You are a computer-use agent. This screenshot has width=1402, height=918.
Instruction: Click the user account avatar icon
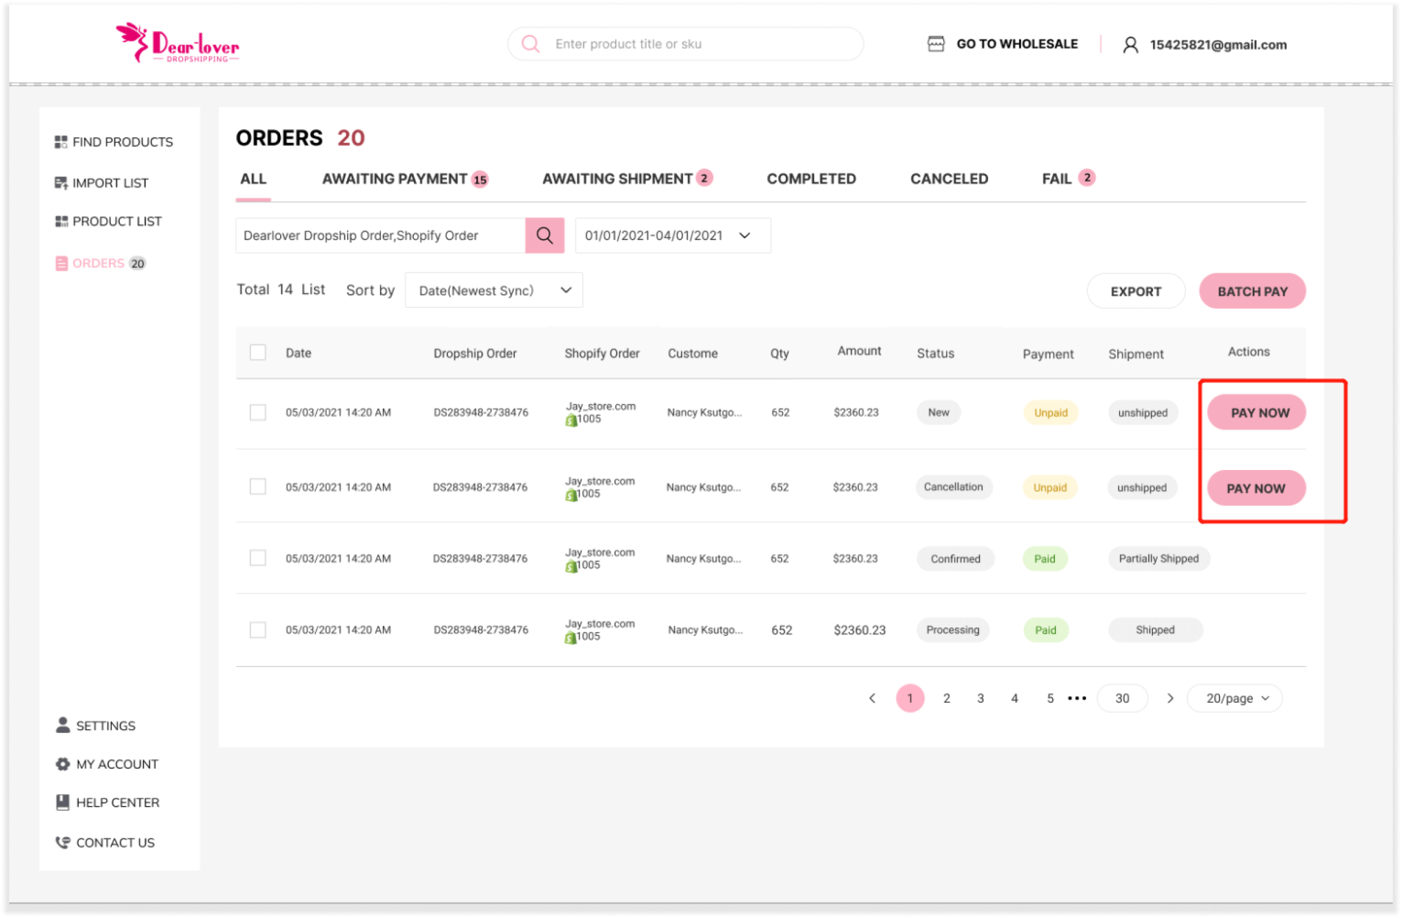[x=1130, y=45]
